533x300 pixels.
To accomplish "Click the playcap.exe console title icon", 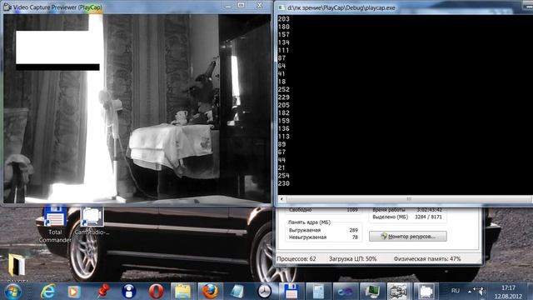I will (281, 7).
